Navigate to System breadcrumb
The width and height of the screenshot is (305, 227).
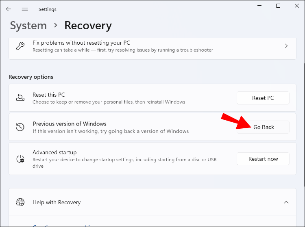(x=28, y=26)
